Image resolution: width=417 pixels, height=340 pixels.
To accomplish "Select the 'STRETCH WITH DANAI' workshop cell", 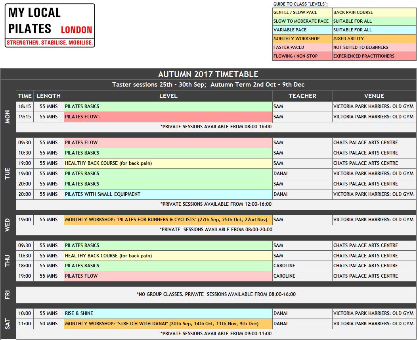I will 168,324.
